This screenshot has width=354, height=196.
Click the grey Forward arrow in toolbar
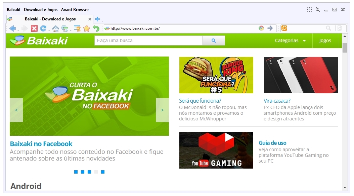[x=25, y=28]
